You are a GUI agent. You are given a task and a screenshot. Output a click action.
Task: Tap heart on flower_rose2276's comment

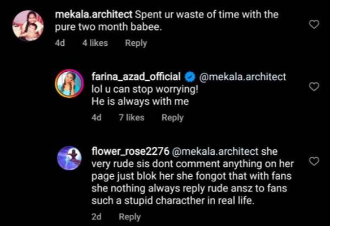point(316,162)
